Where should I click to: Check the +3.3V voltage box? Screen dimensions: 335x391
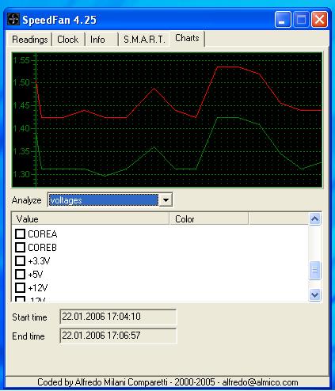point(20,260)
